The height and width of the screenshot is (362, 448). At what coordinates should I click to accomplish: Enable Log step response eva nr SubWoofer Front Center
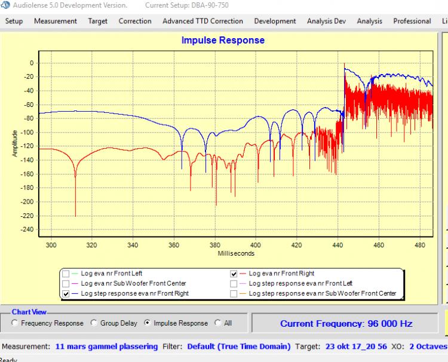coord(234,294)
